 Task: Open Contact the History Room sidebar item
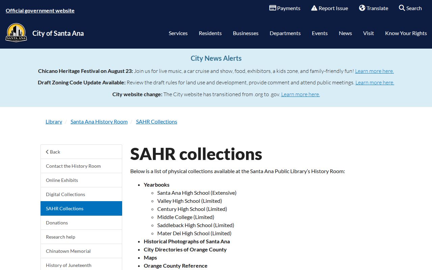click(x=81, y=166)
